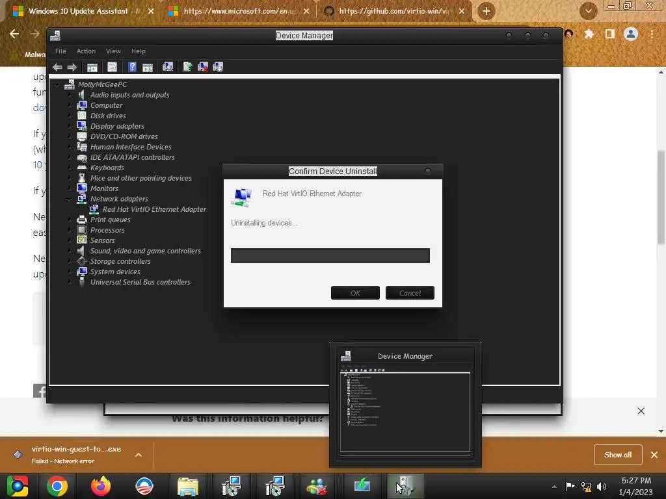The image size is (666, 499).
Task: Click the Universal Serial Bus controllers icon
Action: click(x=81, y=282)
